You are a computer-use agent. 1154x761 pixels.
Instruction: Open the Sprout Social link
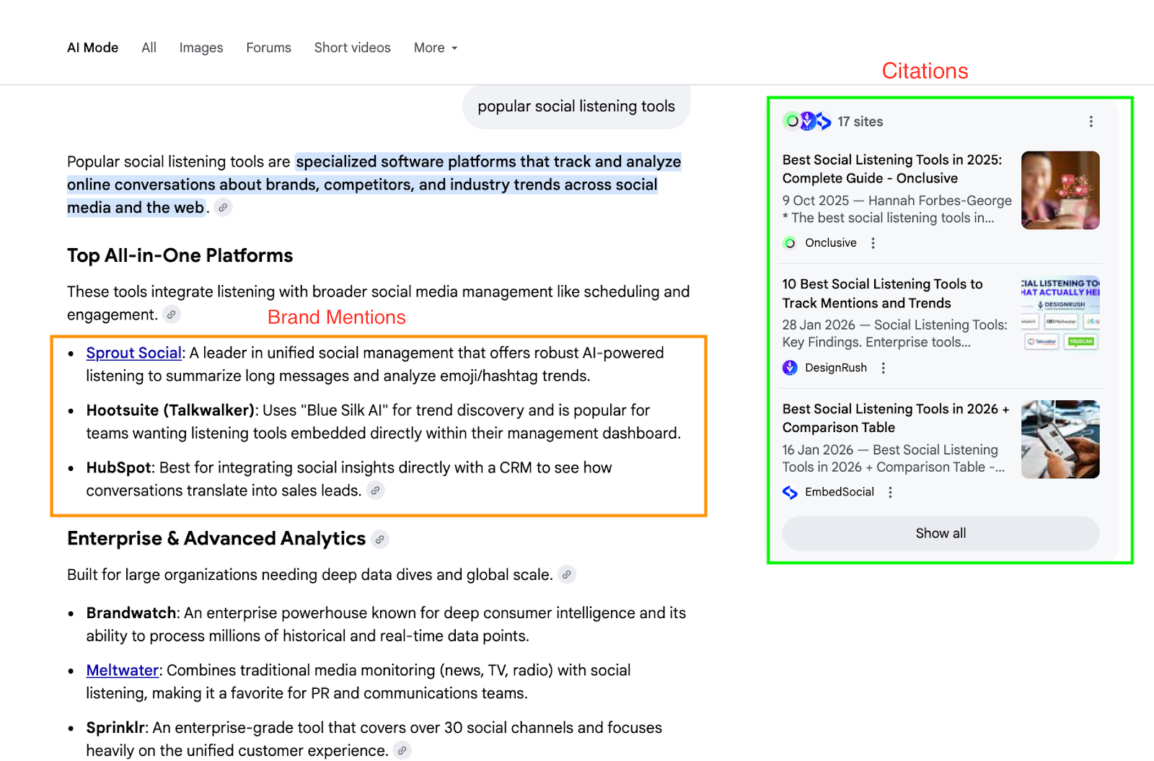[x=133, y=353]
